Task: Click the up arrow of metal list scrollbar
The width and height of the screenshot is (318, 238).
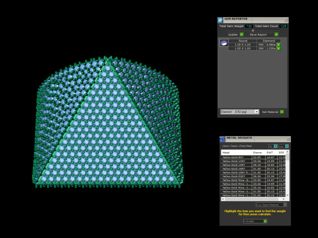Action: click(x=288, y=152)
